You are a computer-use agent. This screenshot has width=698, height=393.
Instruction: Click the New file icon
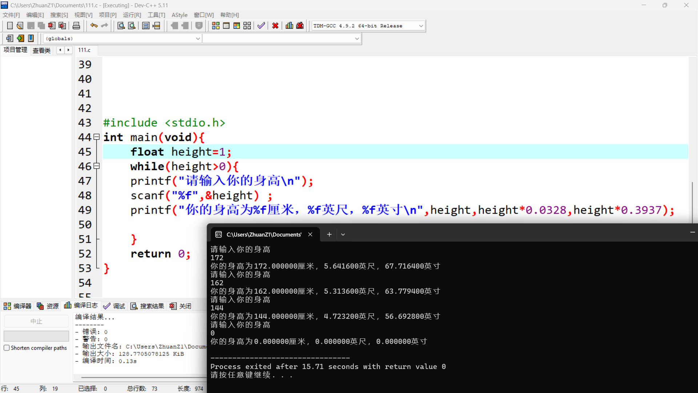click(10, 26)
